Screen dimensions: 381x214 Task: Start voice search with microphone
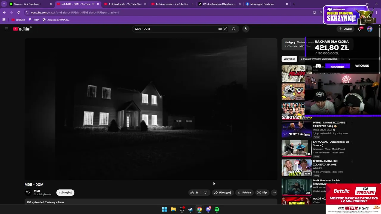tap(246, 29)
